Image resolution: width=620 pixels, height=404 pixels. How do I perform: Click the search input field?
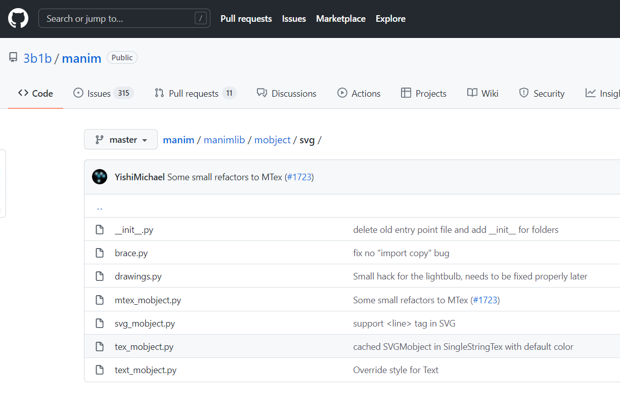point(124,18)
